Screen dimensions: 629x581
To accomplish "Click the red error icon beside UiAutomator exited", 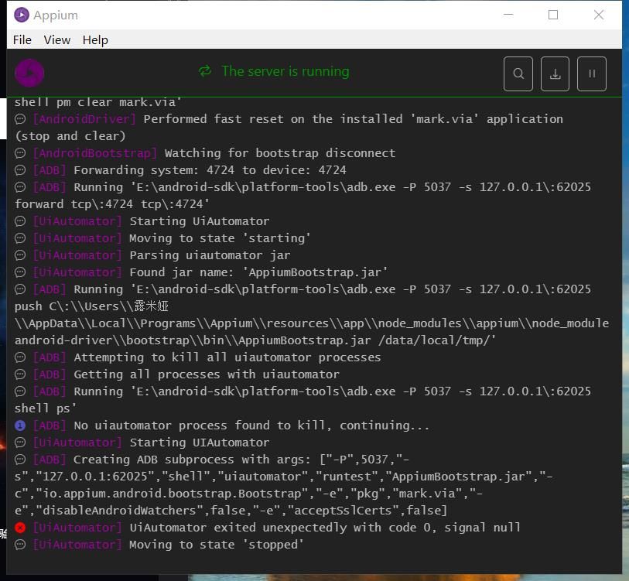I will (21, 528).
